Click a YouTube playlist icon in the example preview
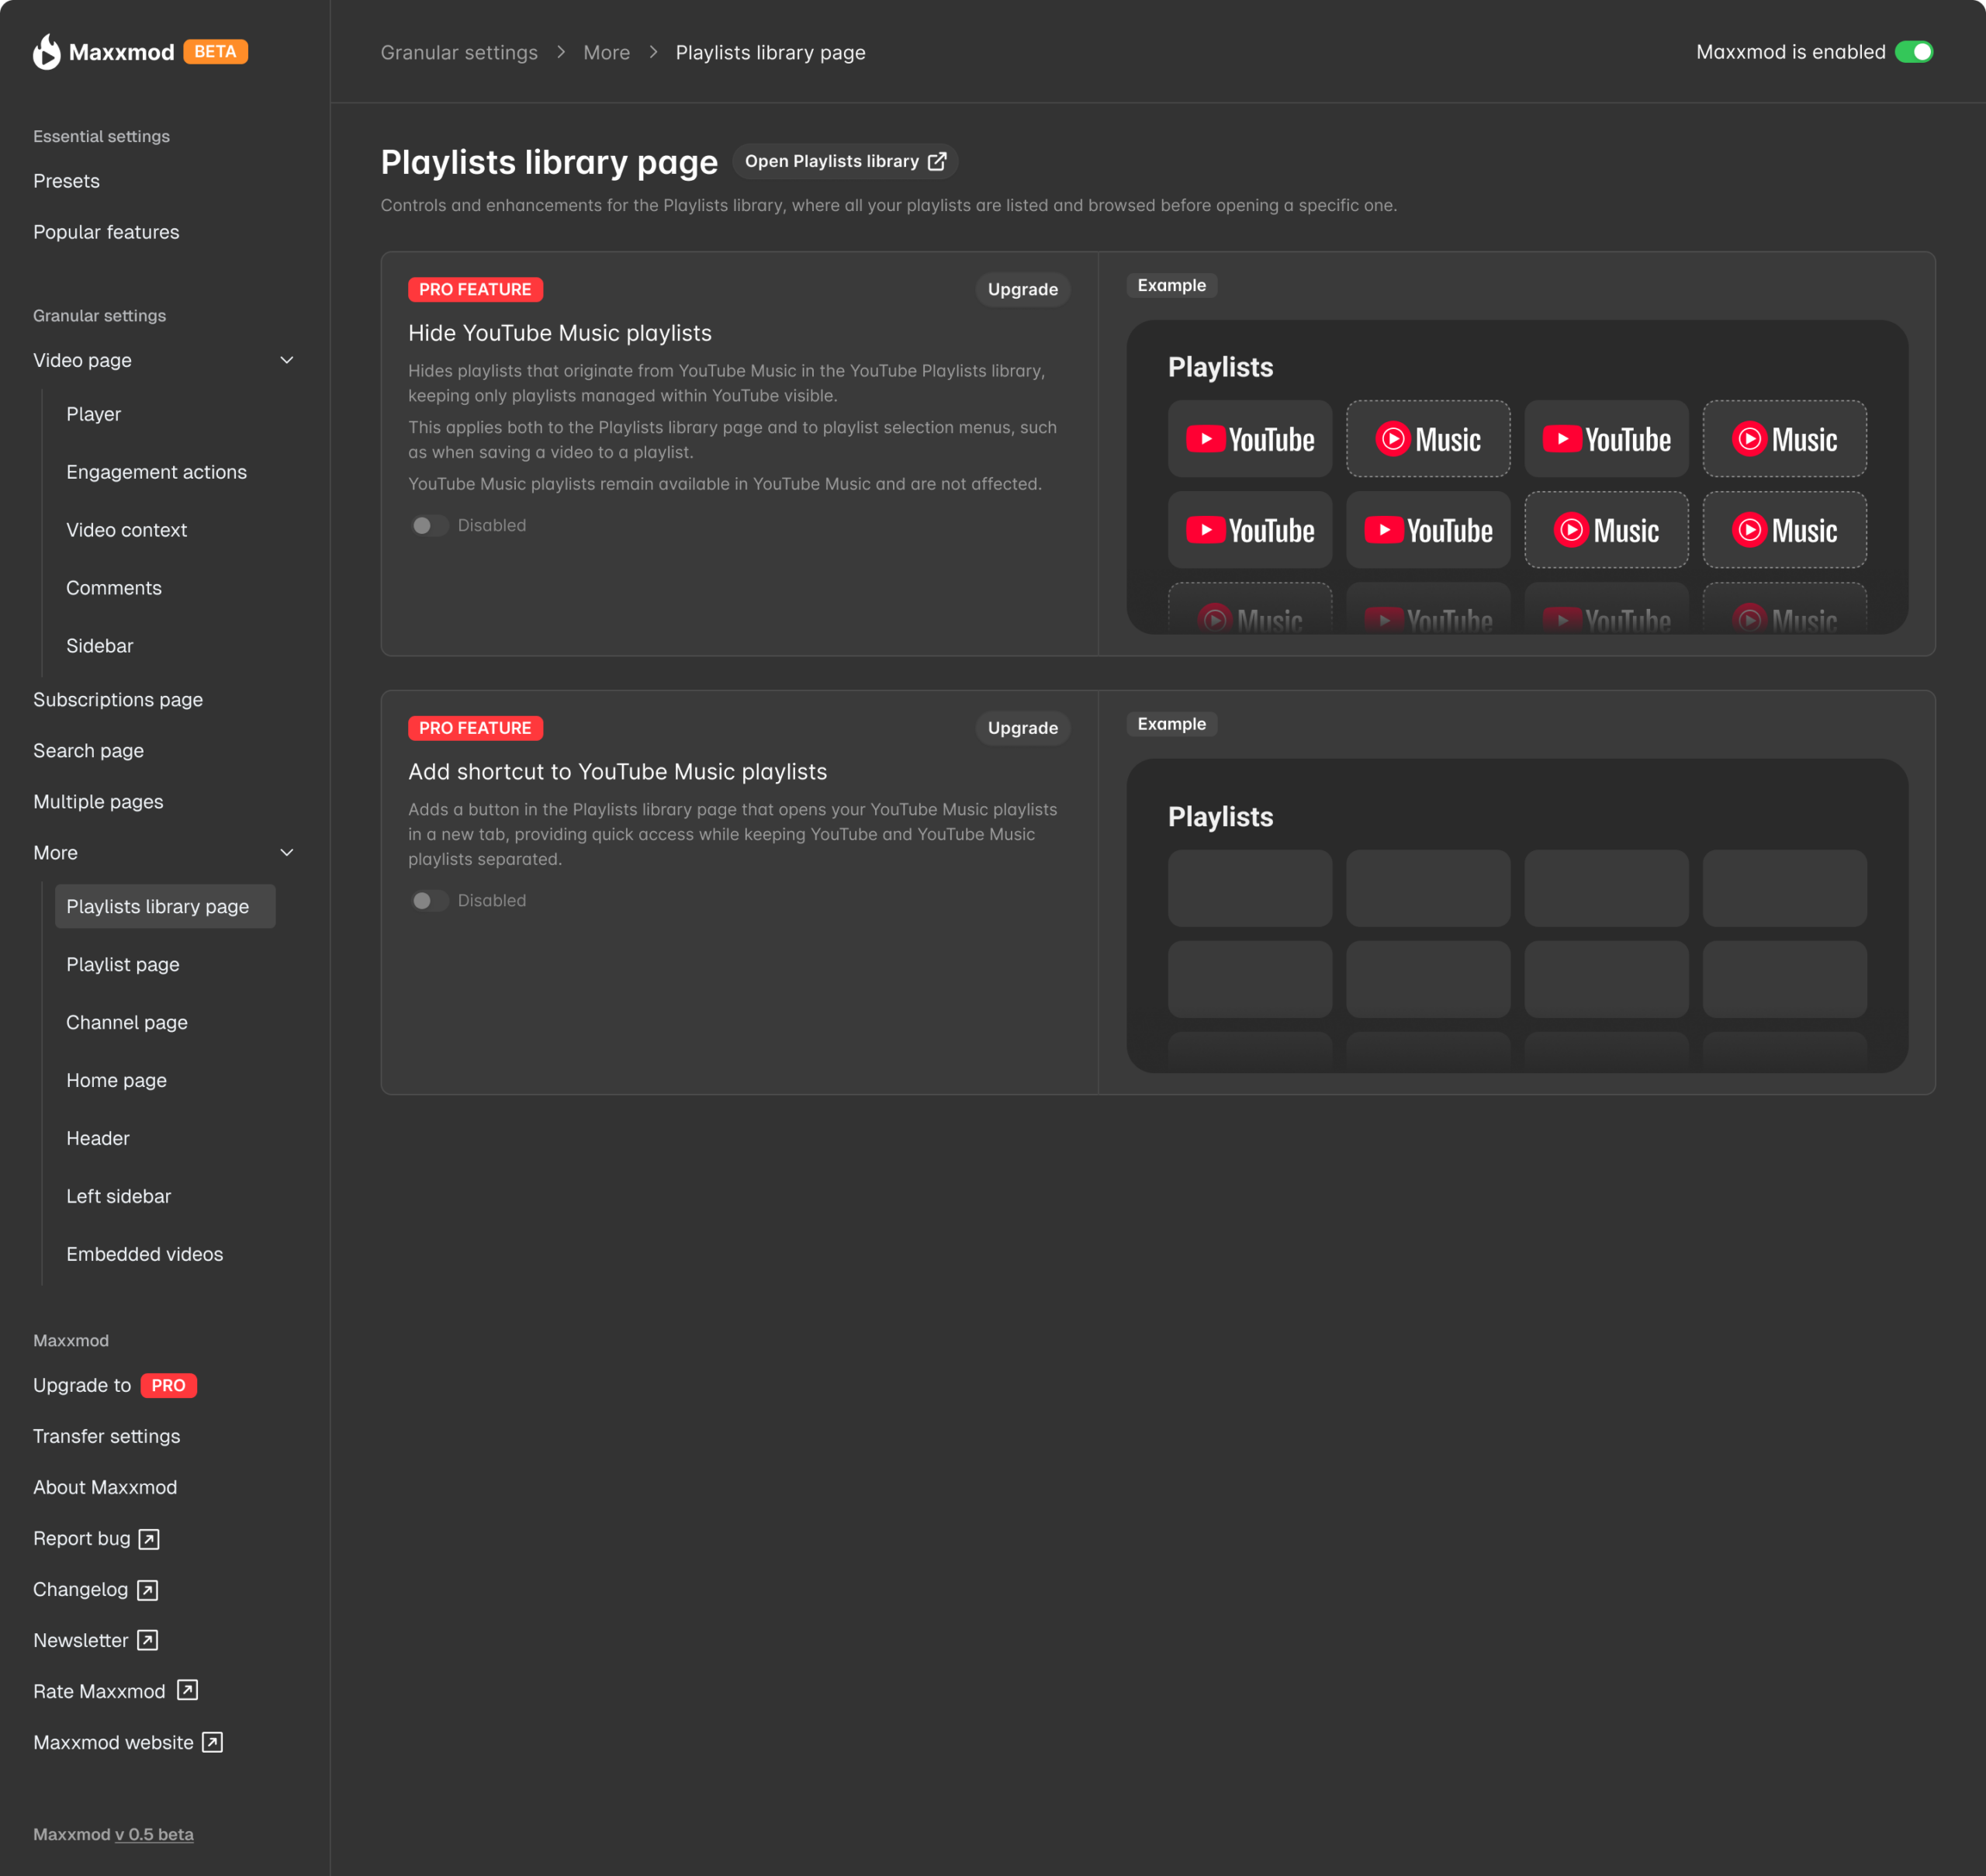1986x1876 pixels. click(x=1249, y=438)
